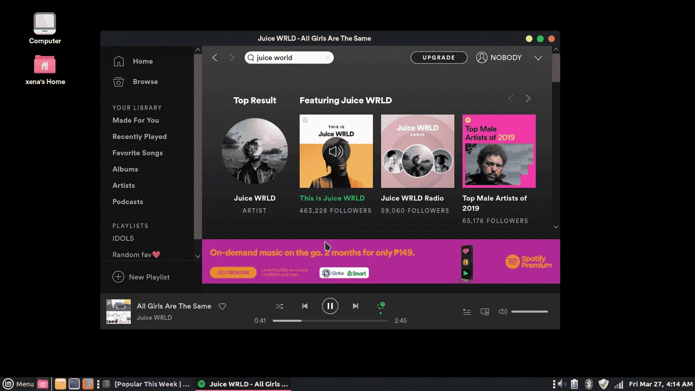Click the user avatar icon next to NOBODY
695x391 pixels.
pos(482,58)
